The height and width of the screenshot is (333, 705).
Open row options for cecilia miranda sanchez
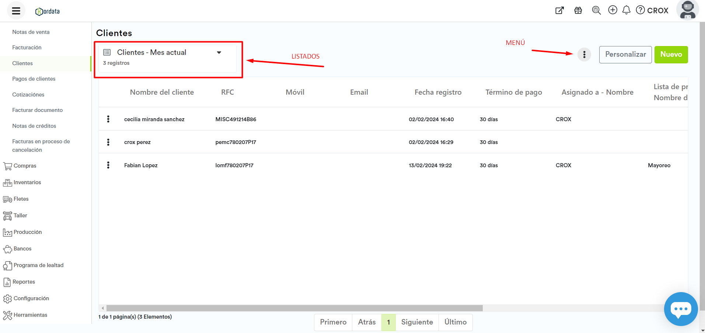[108, 119]
